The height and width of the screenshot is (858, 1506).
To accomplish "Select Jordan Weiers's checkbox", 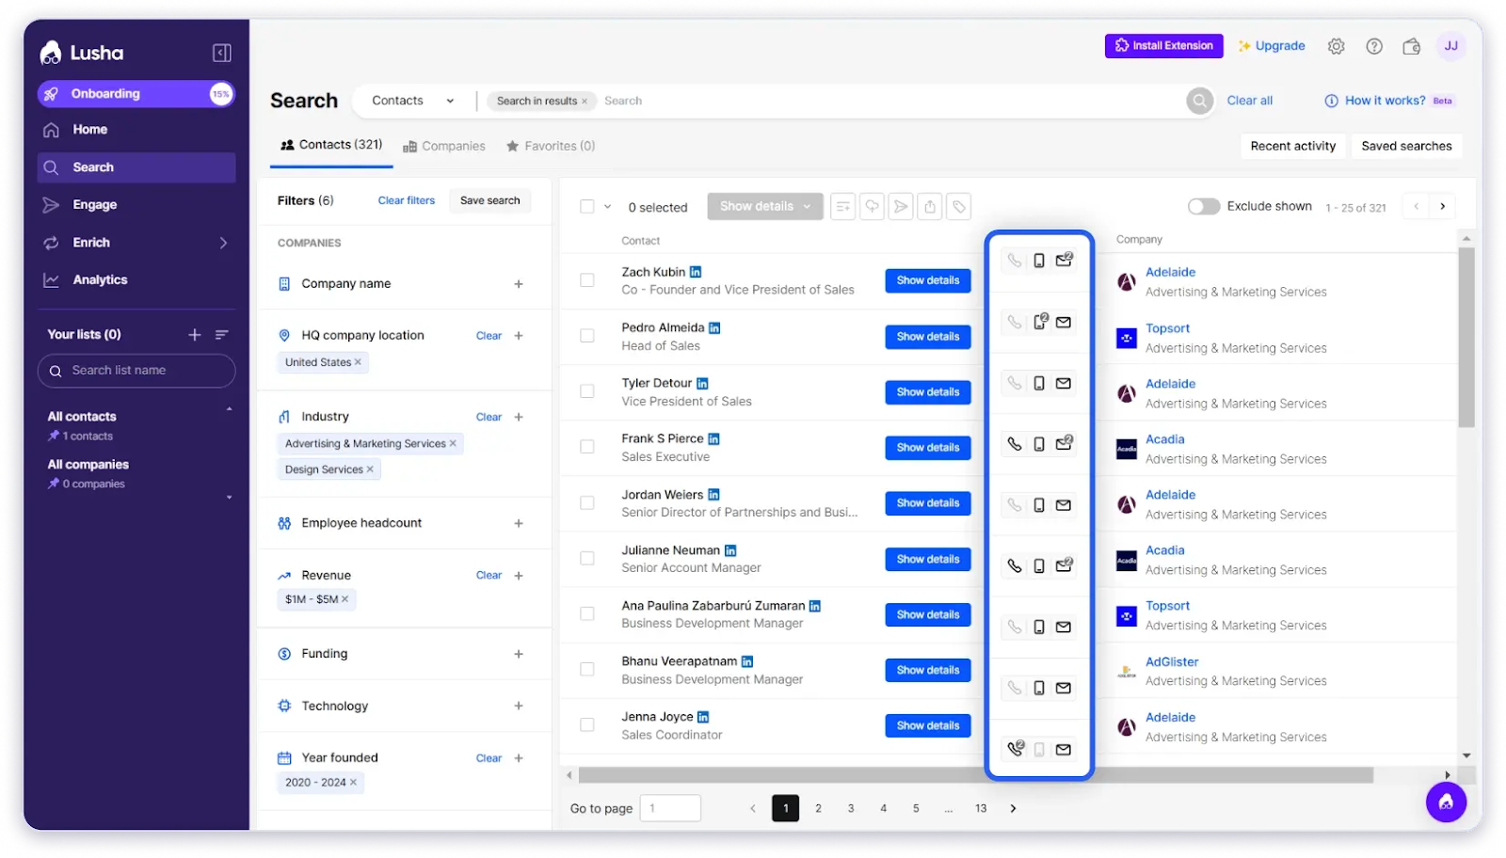I will coord(587,503).
